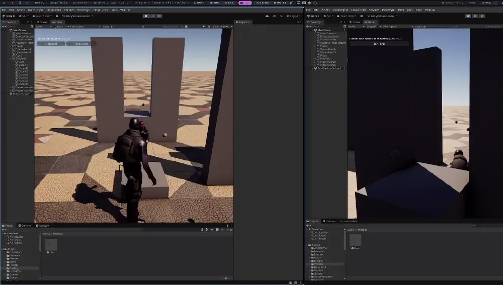The image size is (503, 285).
Task: Open the Layout dropdown in left editor
Action: tap(294, 16)
